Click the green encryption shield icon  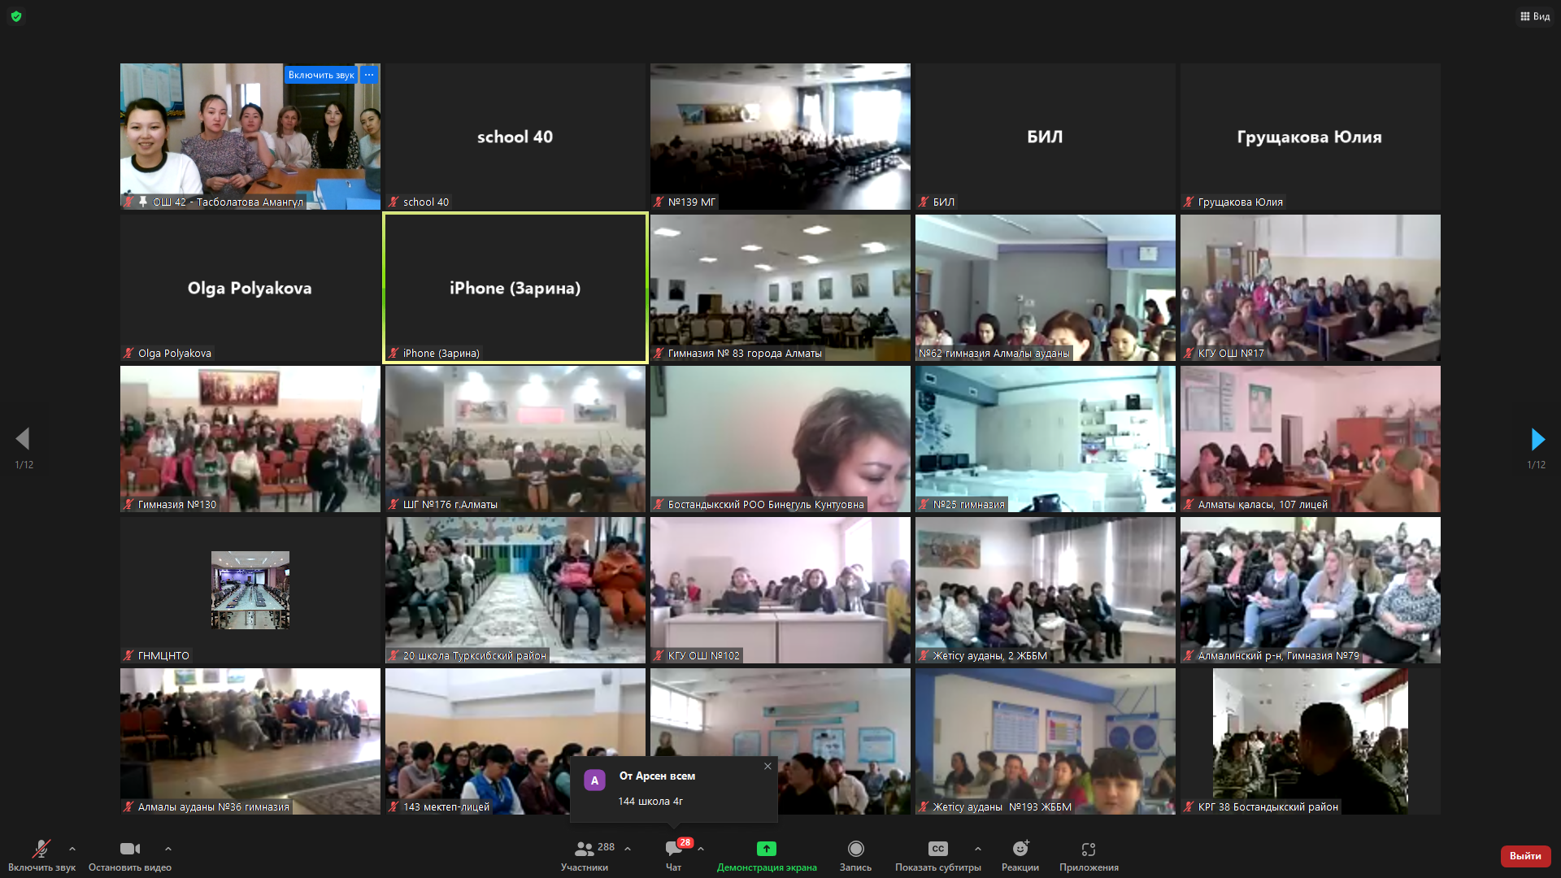pyautogui.click(x=16, y=16)
